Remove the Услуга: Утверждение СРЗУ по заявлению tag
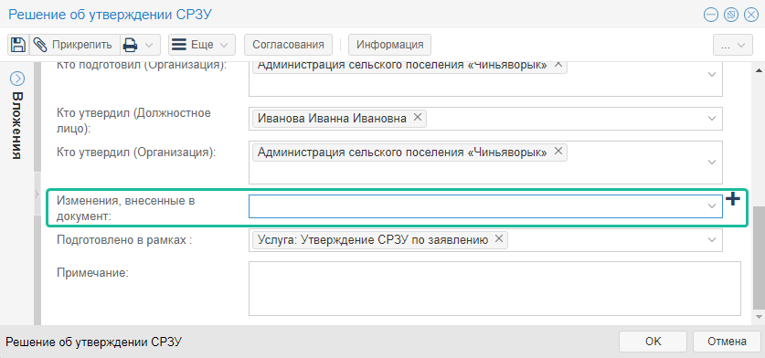The image size is (765, 358). point(499,239)
